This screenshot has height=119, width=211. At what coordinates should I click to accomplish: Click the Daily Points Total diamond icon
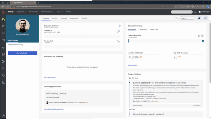(202, 36)
